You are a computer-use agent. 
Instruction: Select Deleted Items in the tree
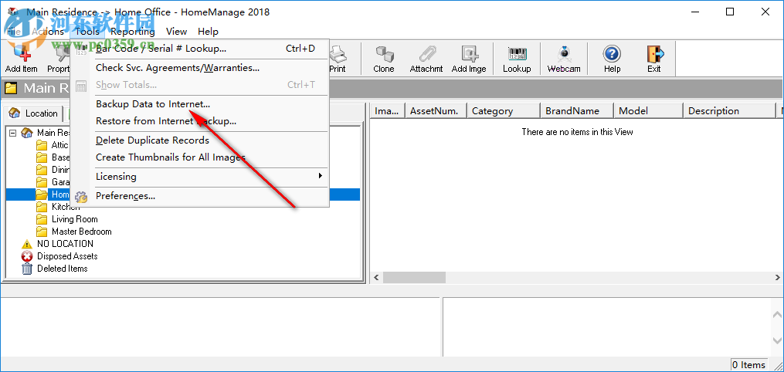[62, 269]
